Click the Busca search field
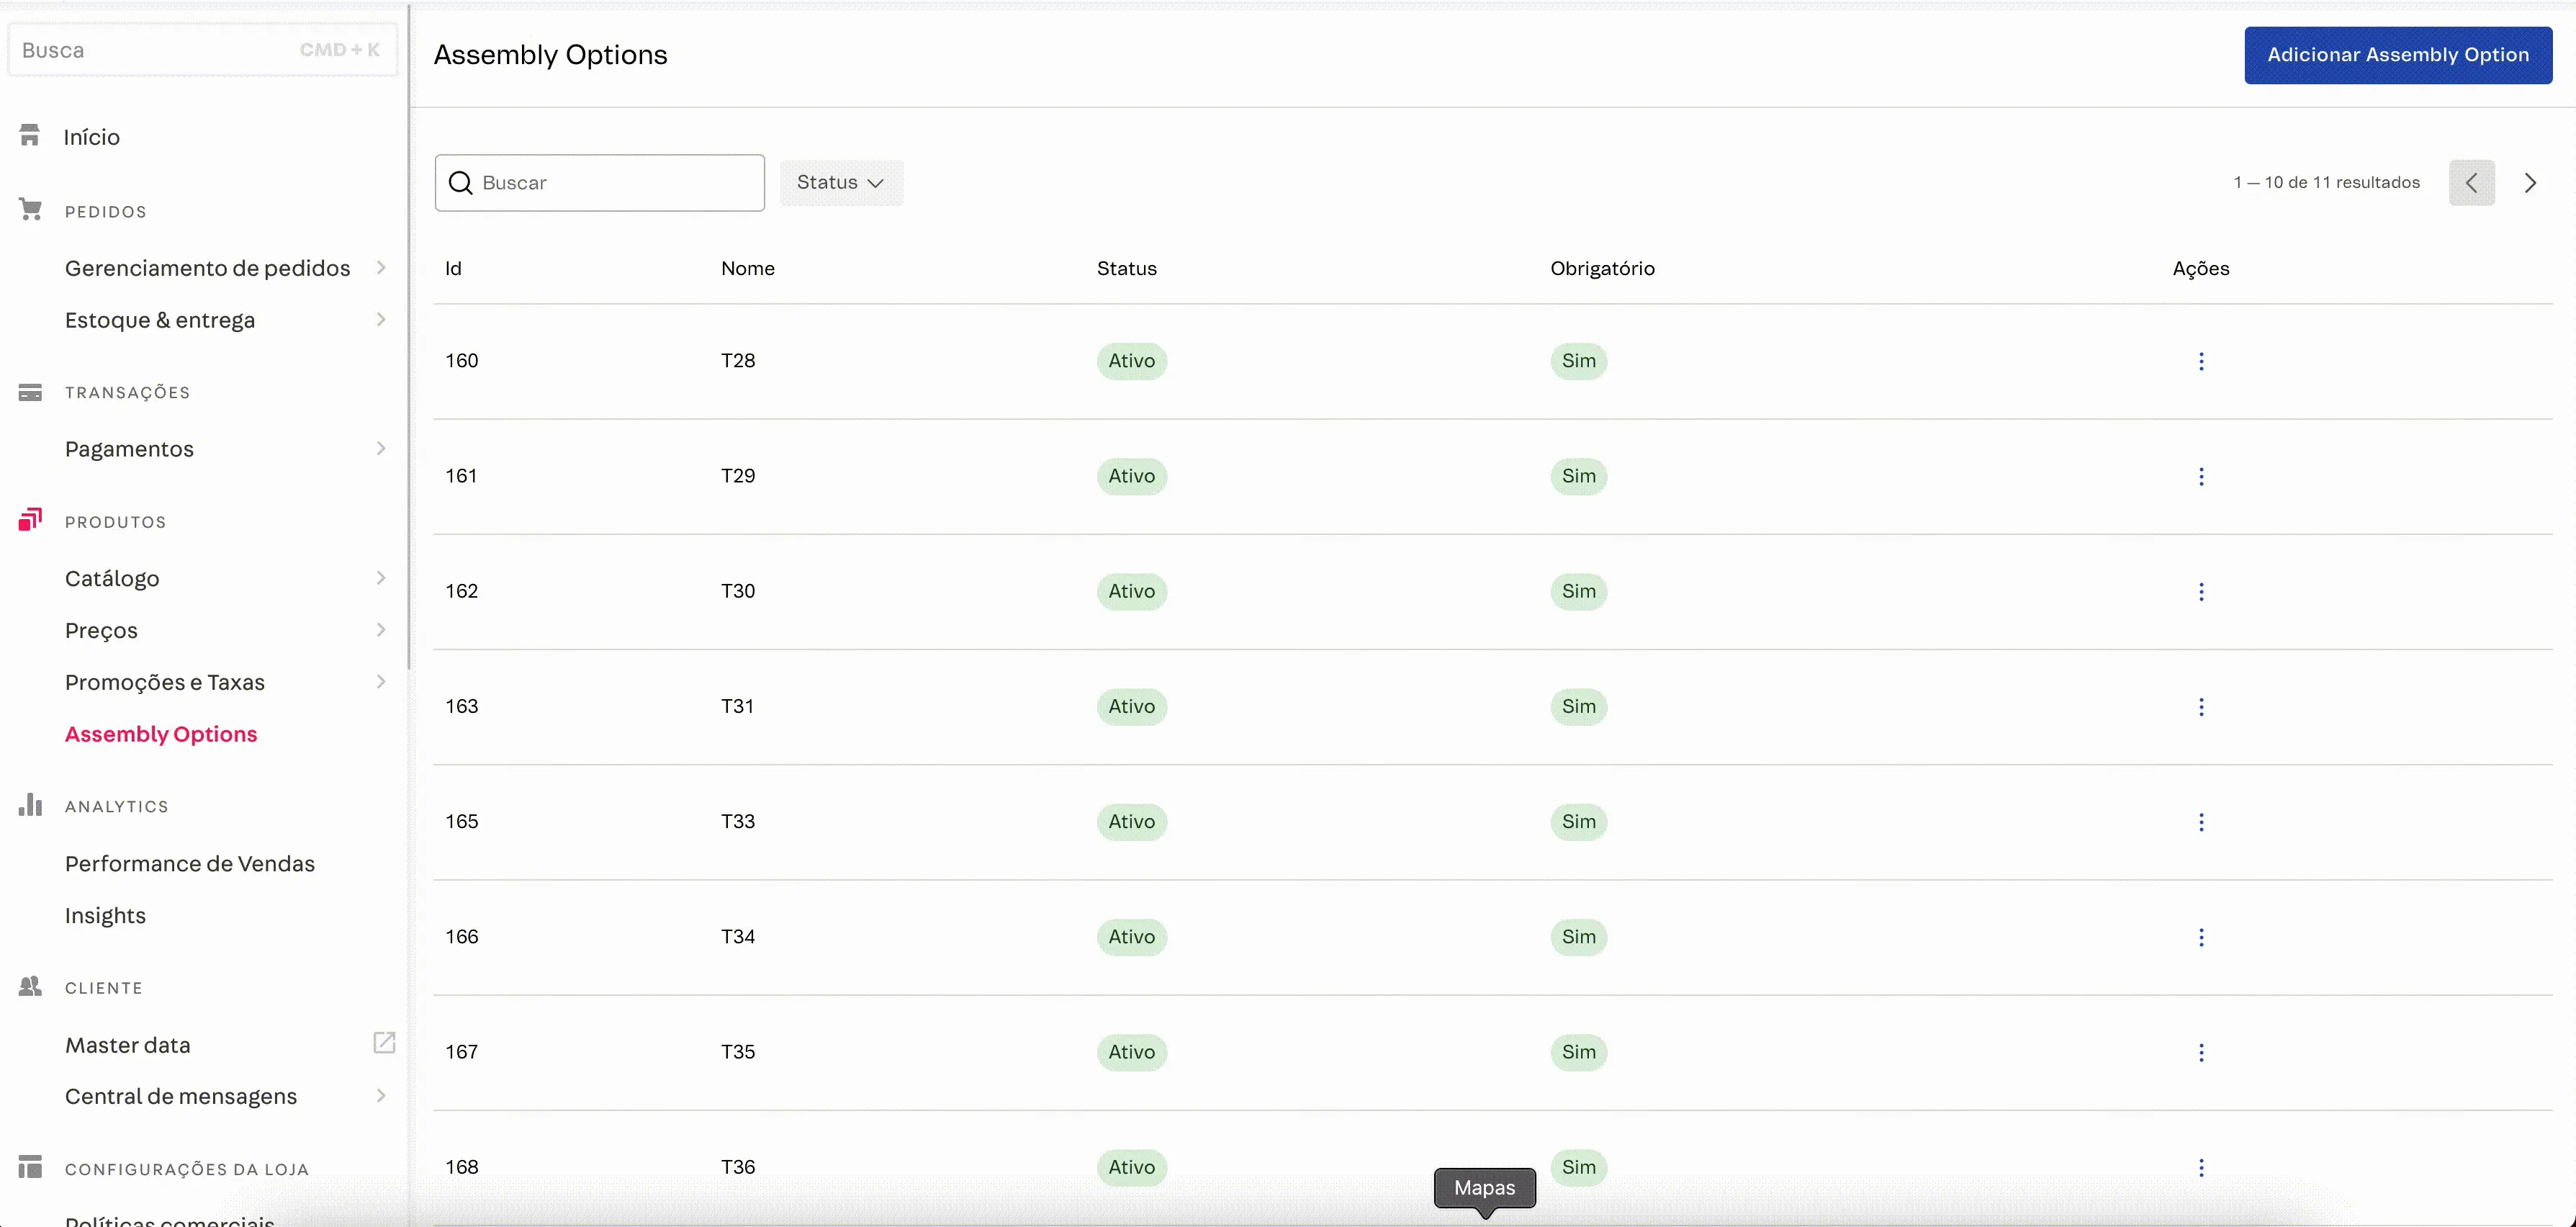Screen dimensions: 2576x1227 pos(150,49)
